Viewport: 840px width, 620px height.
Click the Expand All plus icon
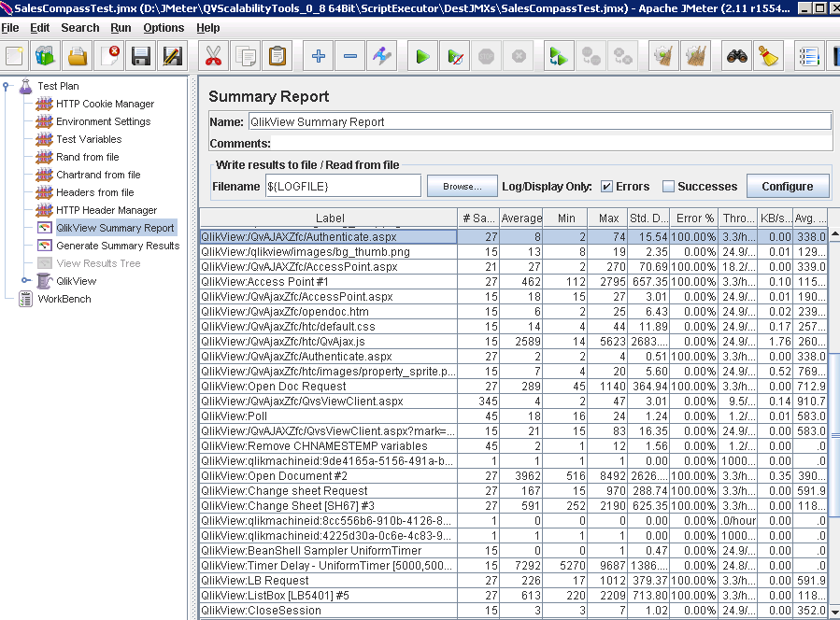point(319,57)
